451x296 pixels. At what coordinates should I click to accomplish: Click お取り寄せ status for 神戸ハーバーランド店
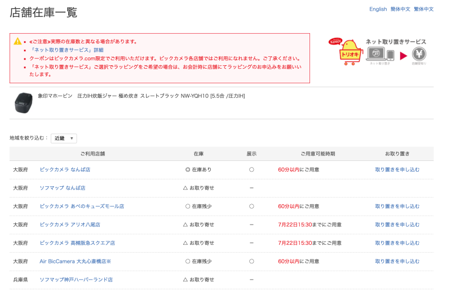(x=198, y=280)
